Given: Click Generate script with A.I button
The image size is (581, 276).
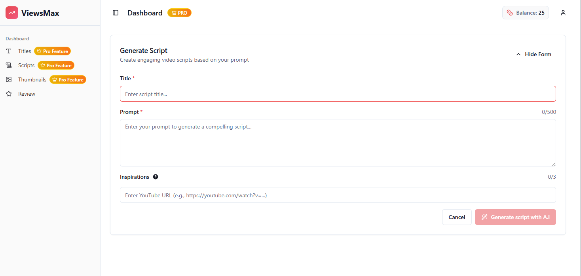Looking at the screenshot, I should coord(515,217).
